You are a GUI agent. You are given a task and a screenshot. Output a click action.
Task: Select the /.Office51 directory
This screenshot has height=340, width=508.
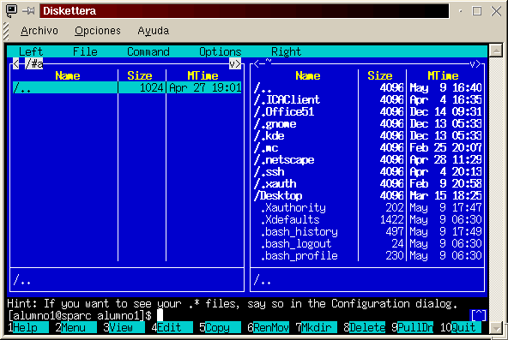367,111
